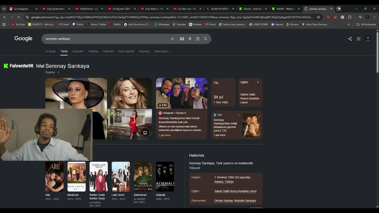Image resolution: width=379 pixels, height=213 pixels.
Task: Switch to the Görseller tab
Action: coord(78,51)
